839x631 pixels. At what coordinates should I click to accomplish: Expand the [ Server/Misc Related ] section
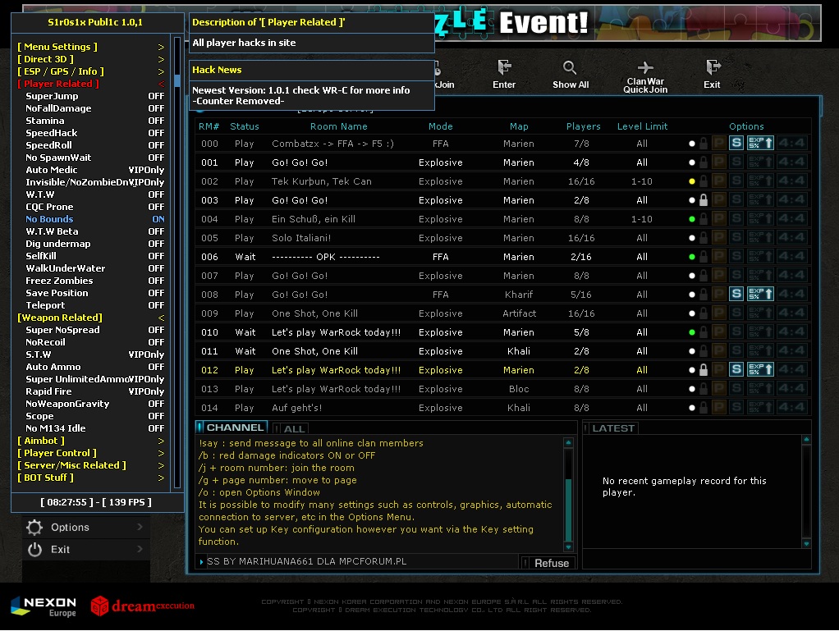(91, 465)
